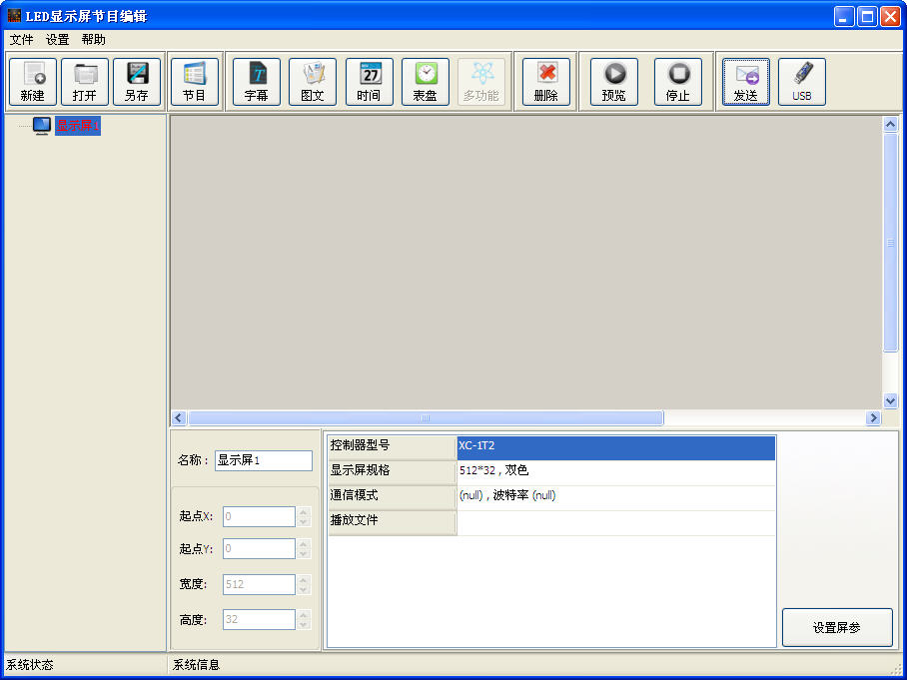This screenshot has height=680, width=907.
Task: Click the 系统信息 status bar entry
Action: point(196,666)
